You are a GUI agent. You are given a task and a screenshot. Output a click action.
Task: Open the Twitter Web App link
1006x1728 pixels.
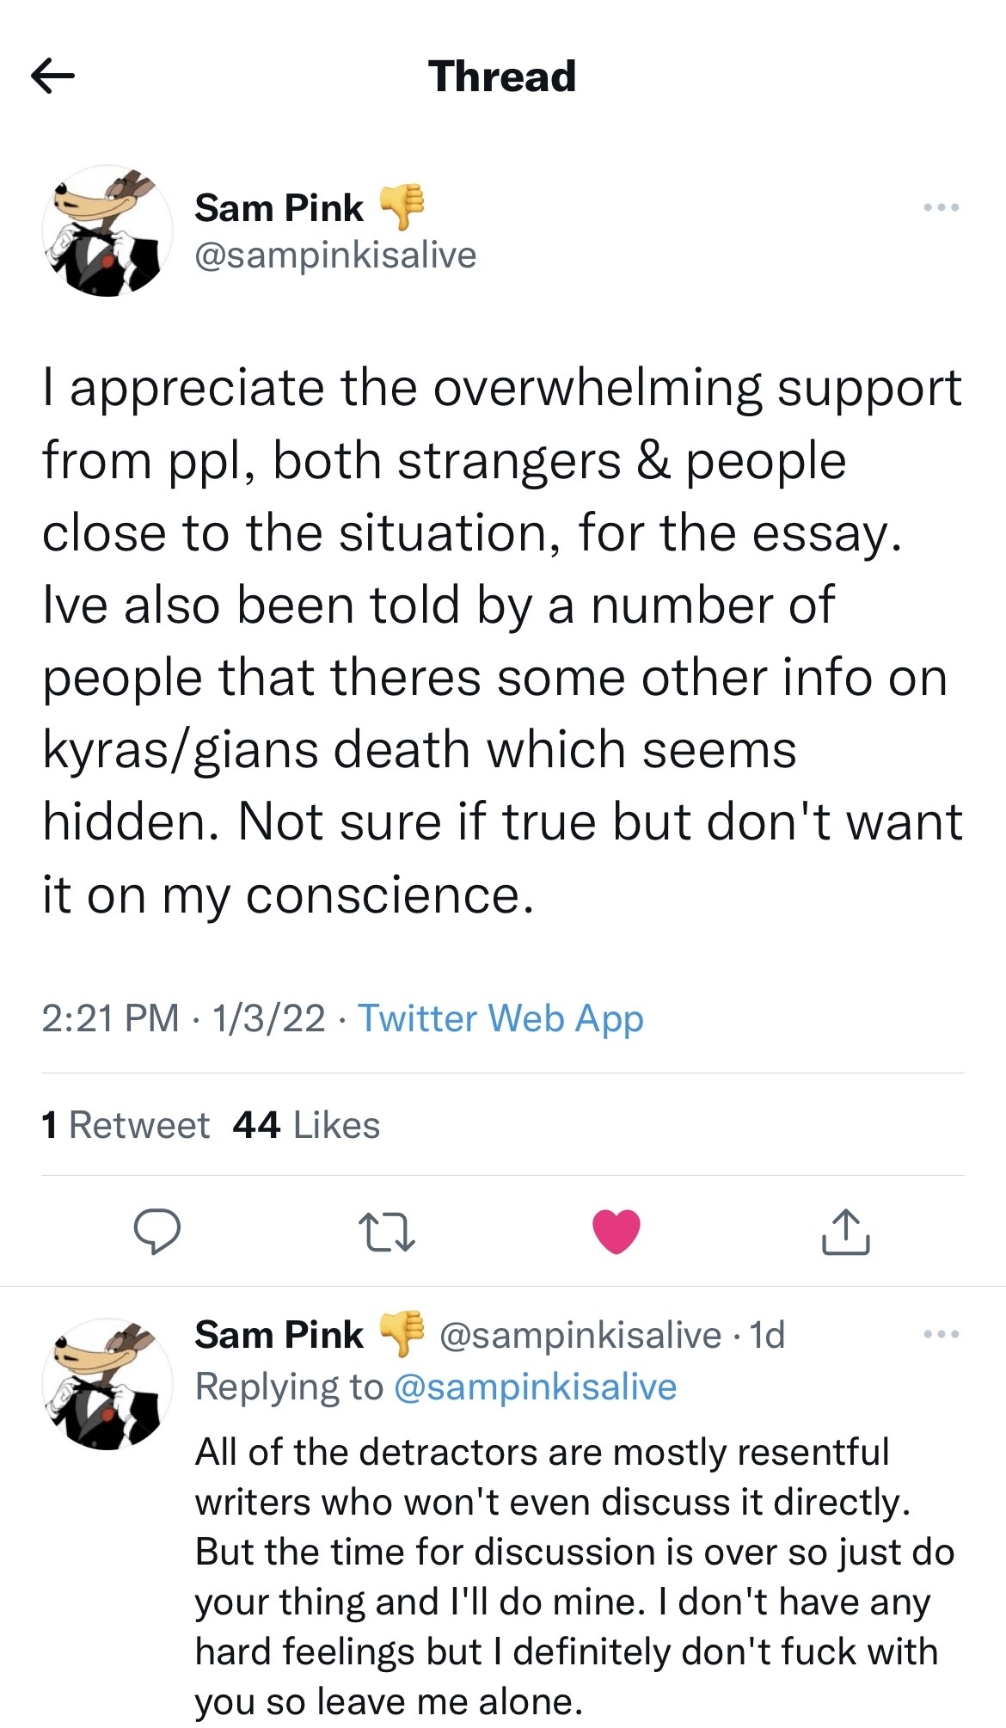point(500,1018)
